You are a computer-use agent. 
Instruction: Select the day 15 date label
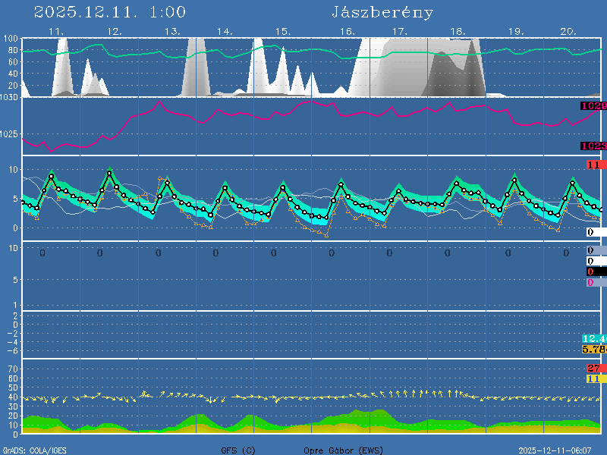pos(283,32)
